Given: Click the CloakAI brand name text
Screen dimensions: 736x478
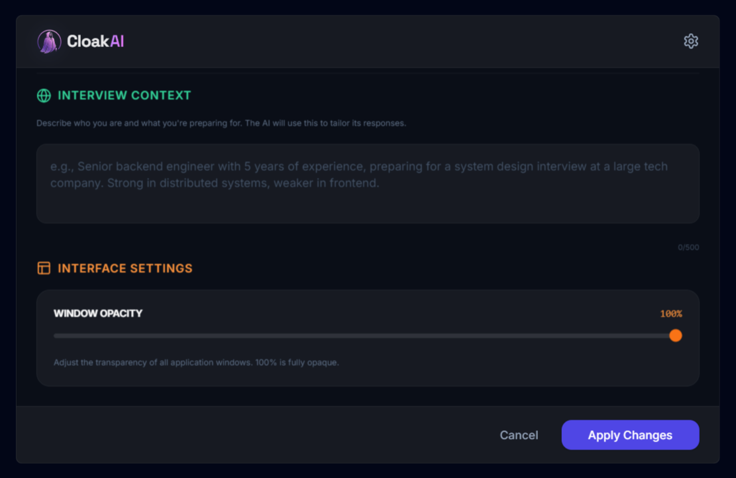Looking at the screenshot, I should (x=95, y=42).
